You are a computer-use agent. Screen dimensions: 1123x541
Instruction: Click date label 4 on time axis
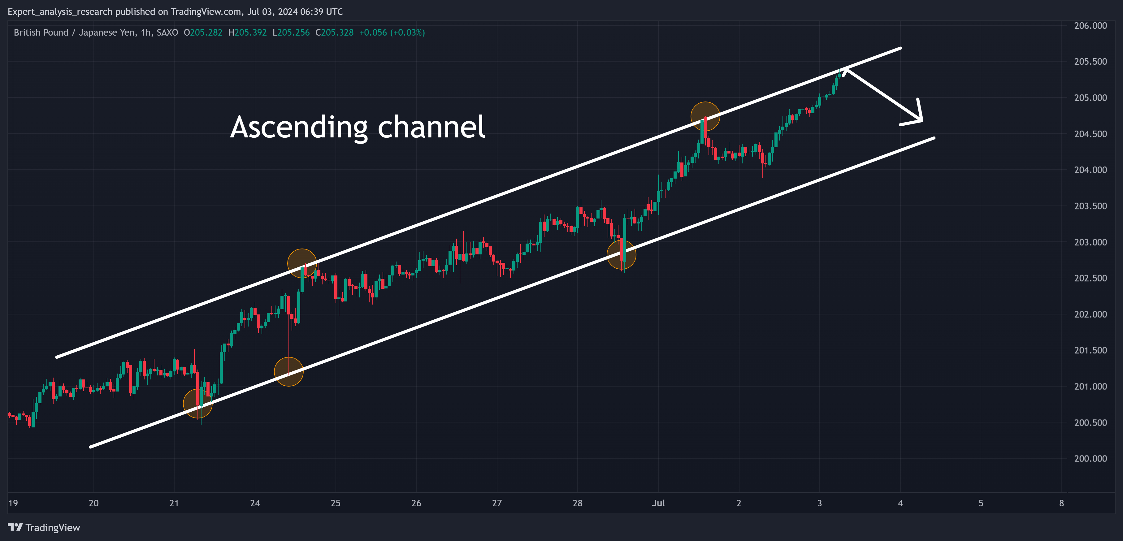(x=900, y=503)
